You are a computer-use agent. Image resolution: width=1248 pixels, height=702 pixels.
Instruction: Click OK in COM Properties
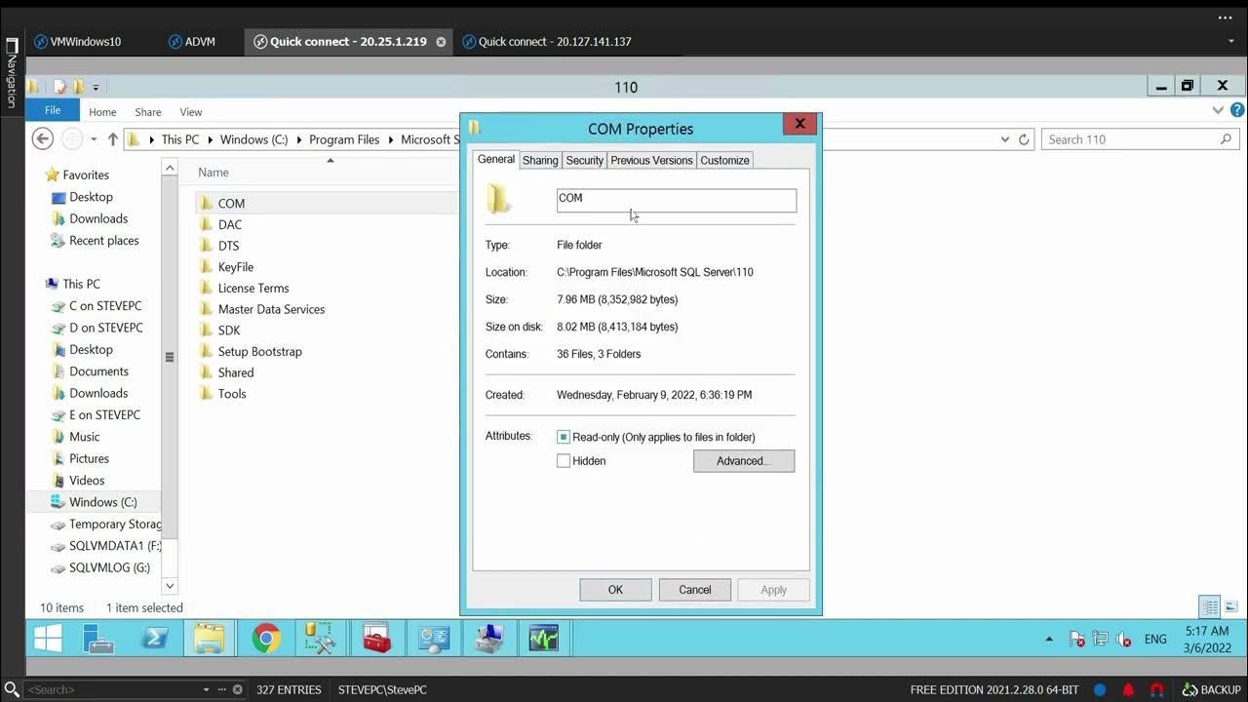(615, 590)
